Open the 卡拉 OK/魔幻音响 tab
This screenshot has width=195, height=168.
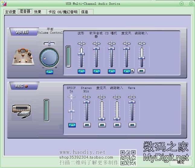coord(63,12)
